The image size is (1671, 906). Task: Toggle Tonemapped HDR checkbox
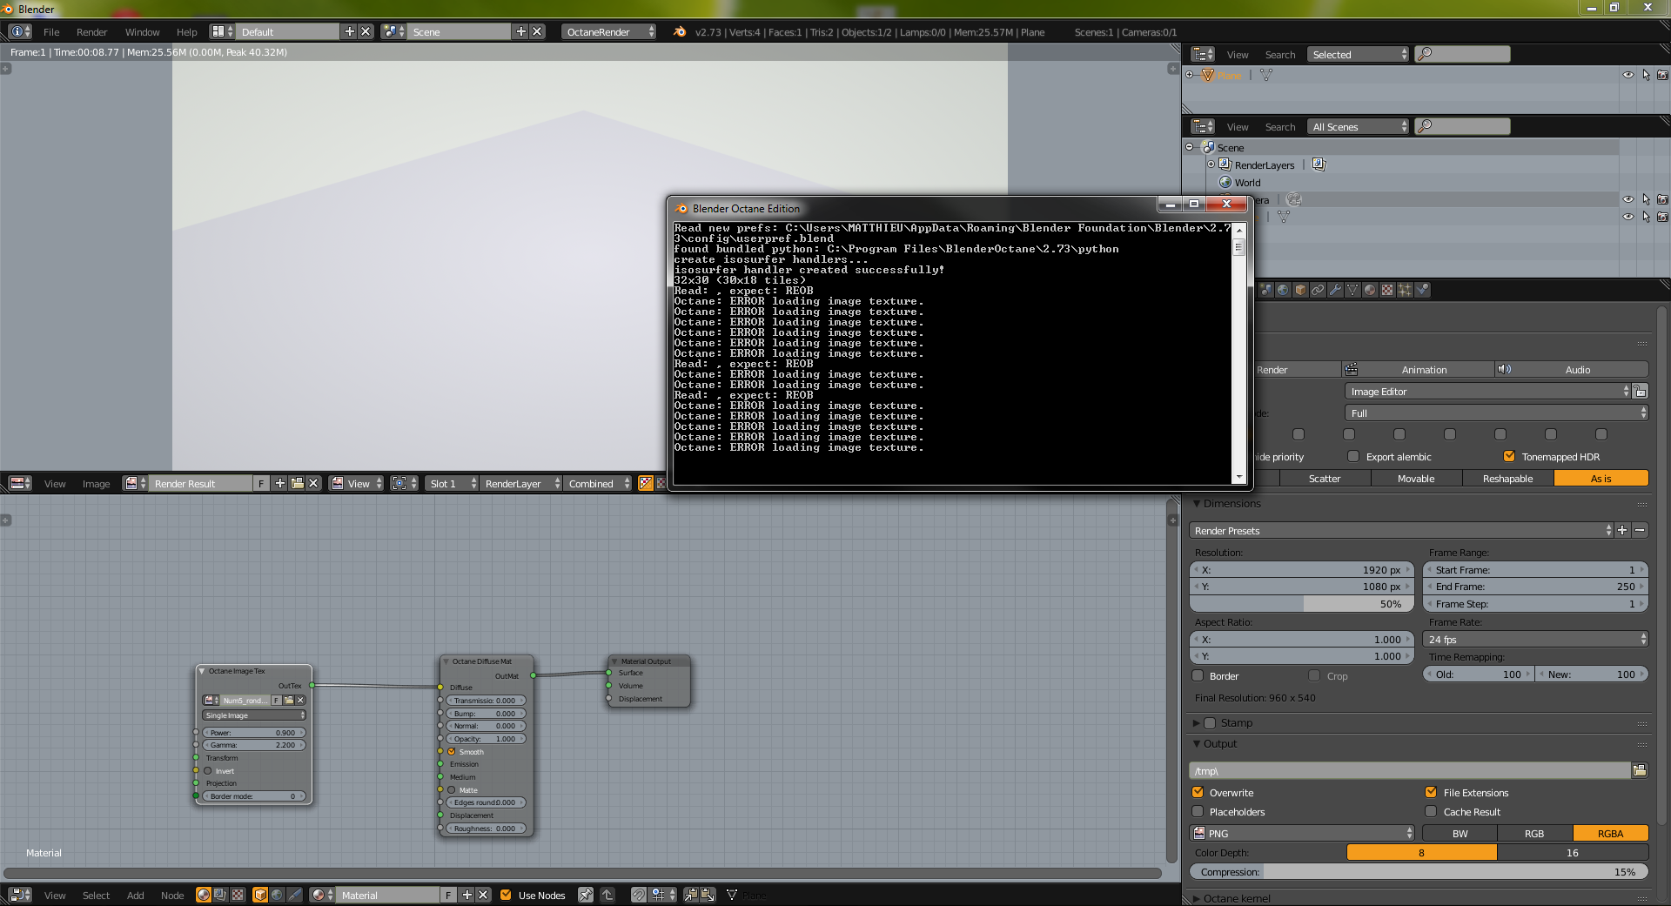click(1510, 457)
